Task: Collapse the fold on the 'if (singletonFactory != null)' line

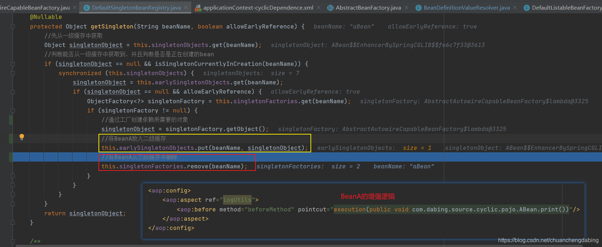Action: click(x=13, y=111)
